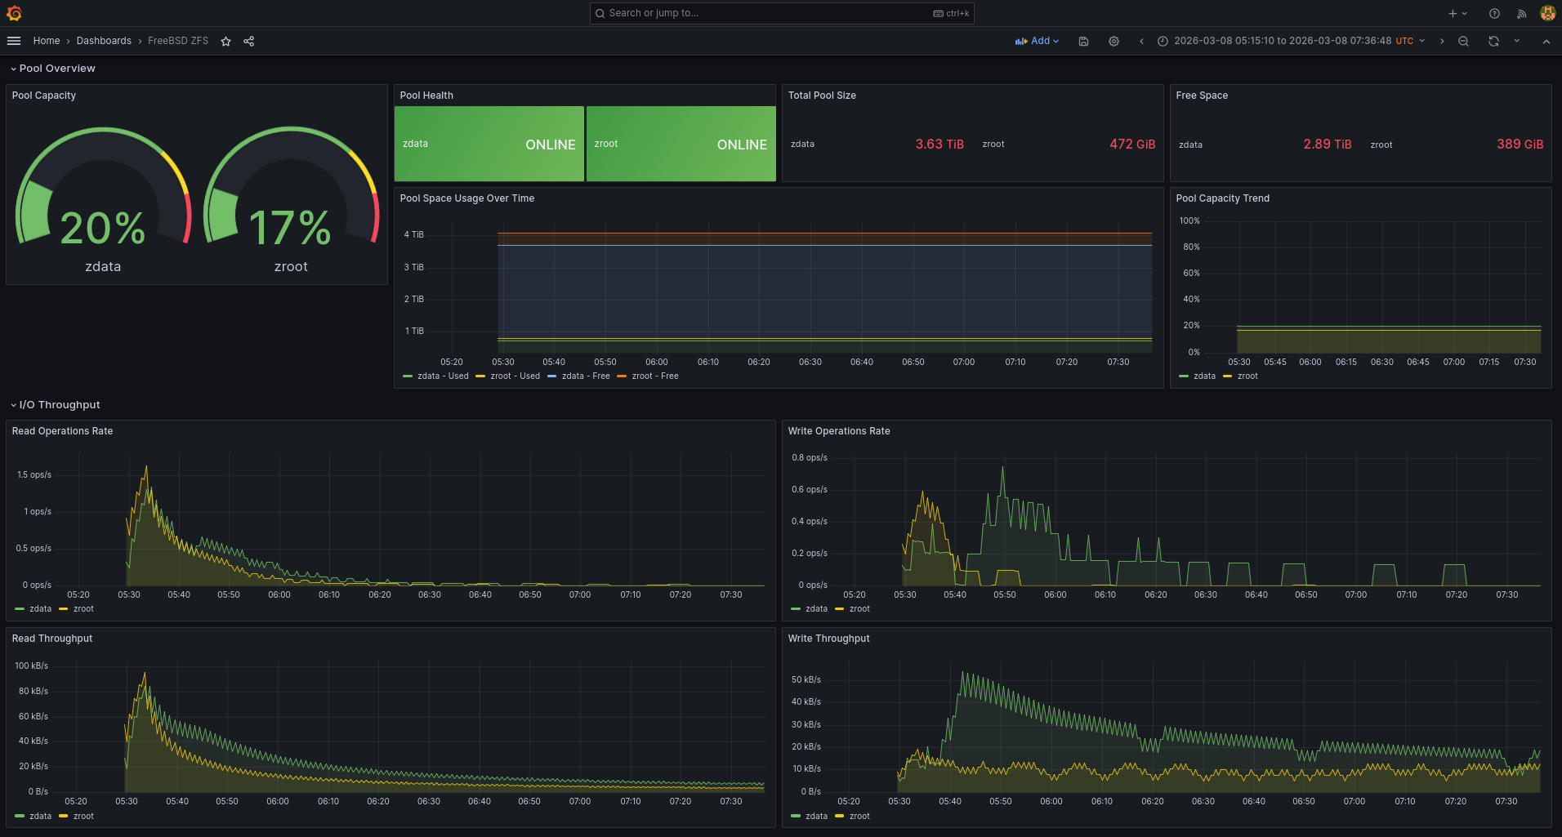Open Dashboards from the breadcrumb
Screen dimensions: 1562x837
104,41
